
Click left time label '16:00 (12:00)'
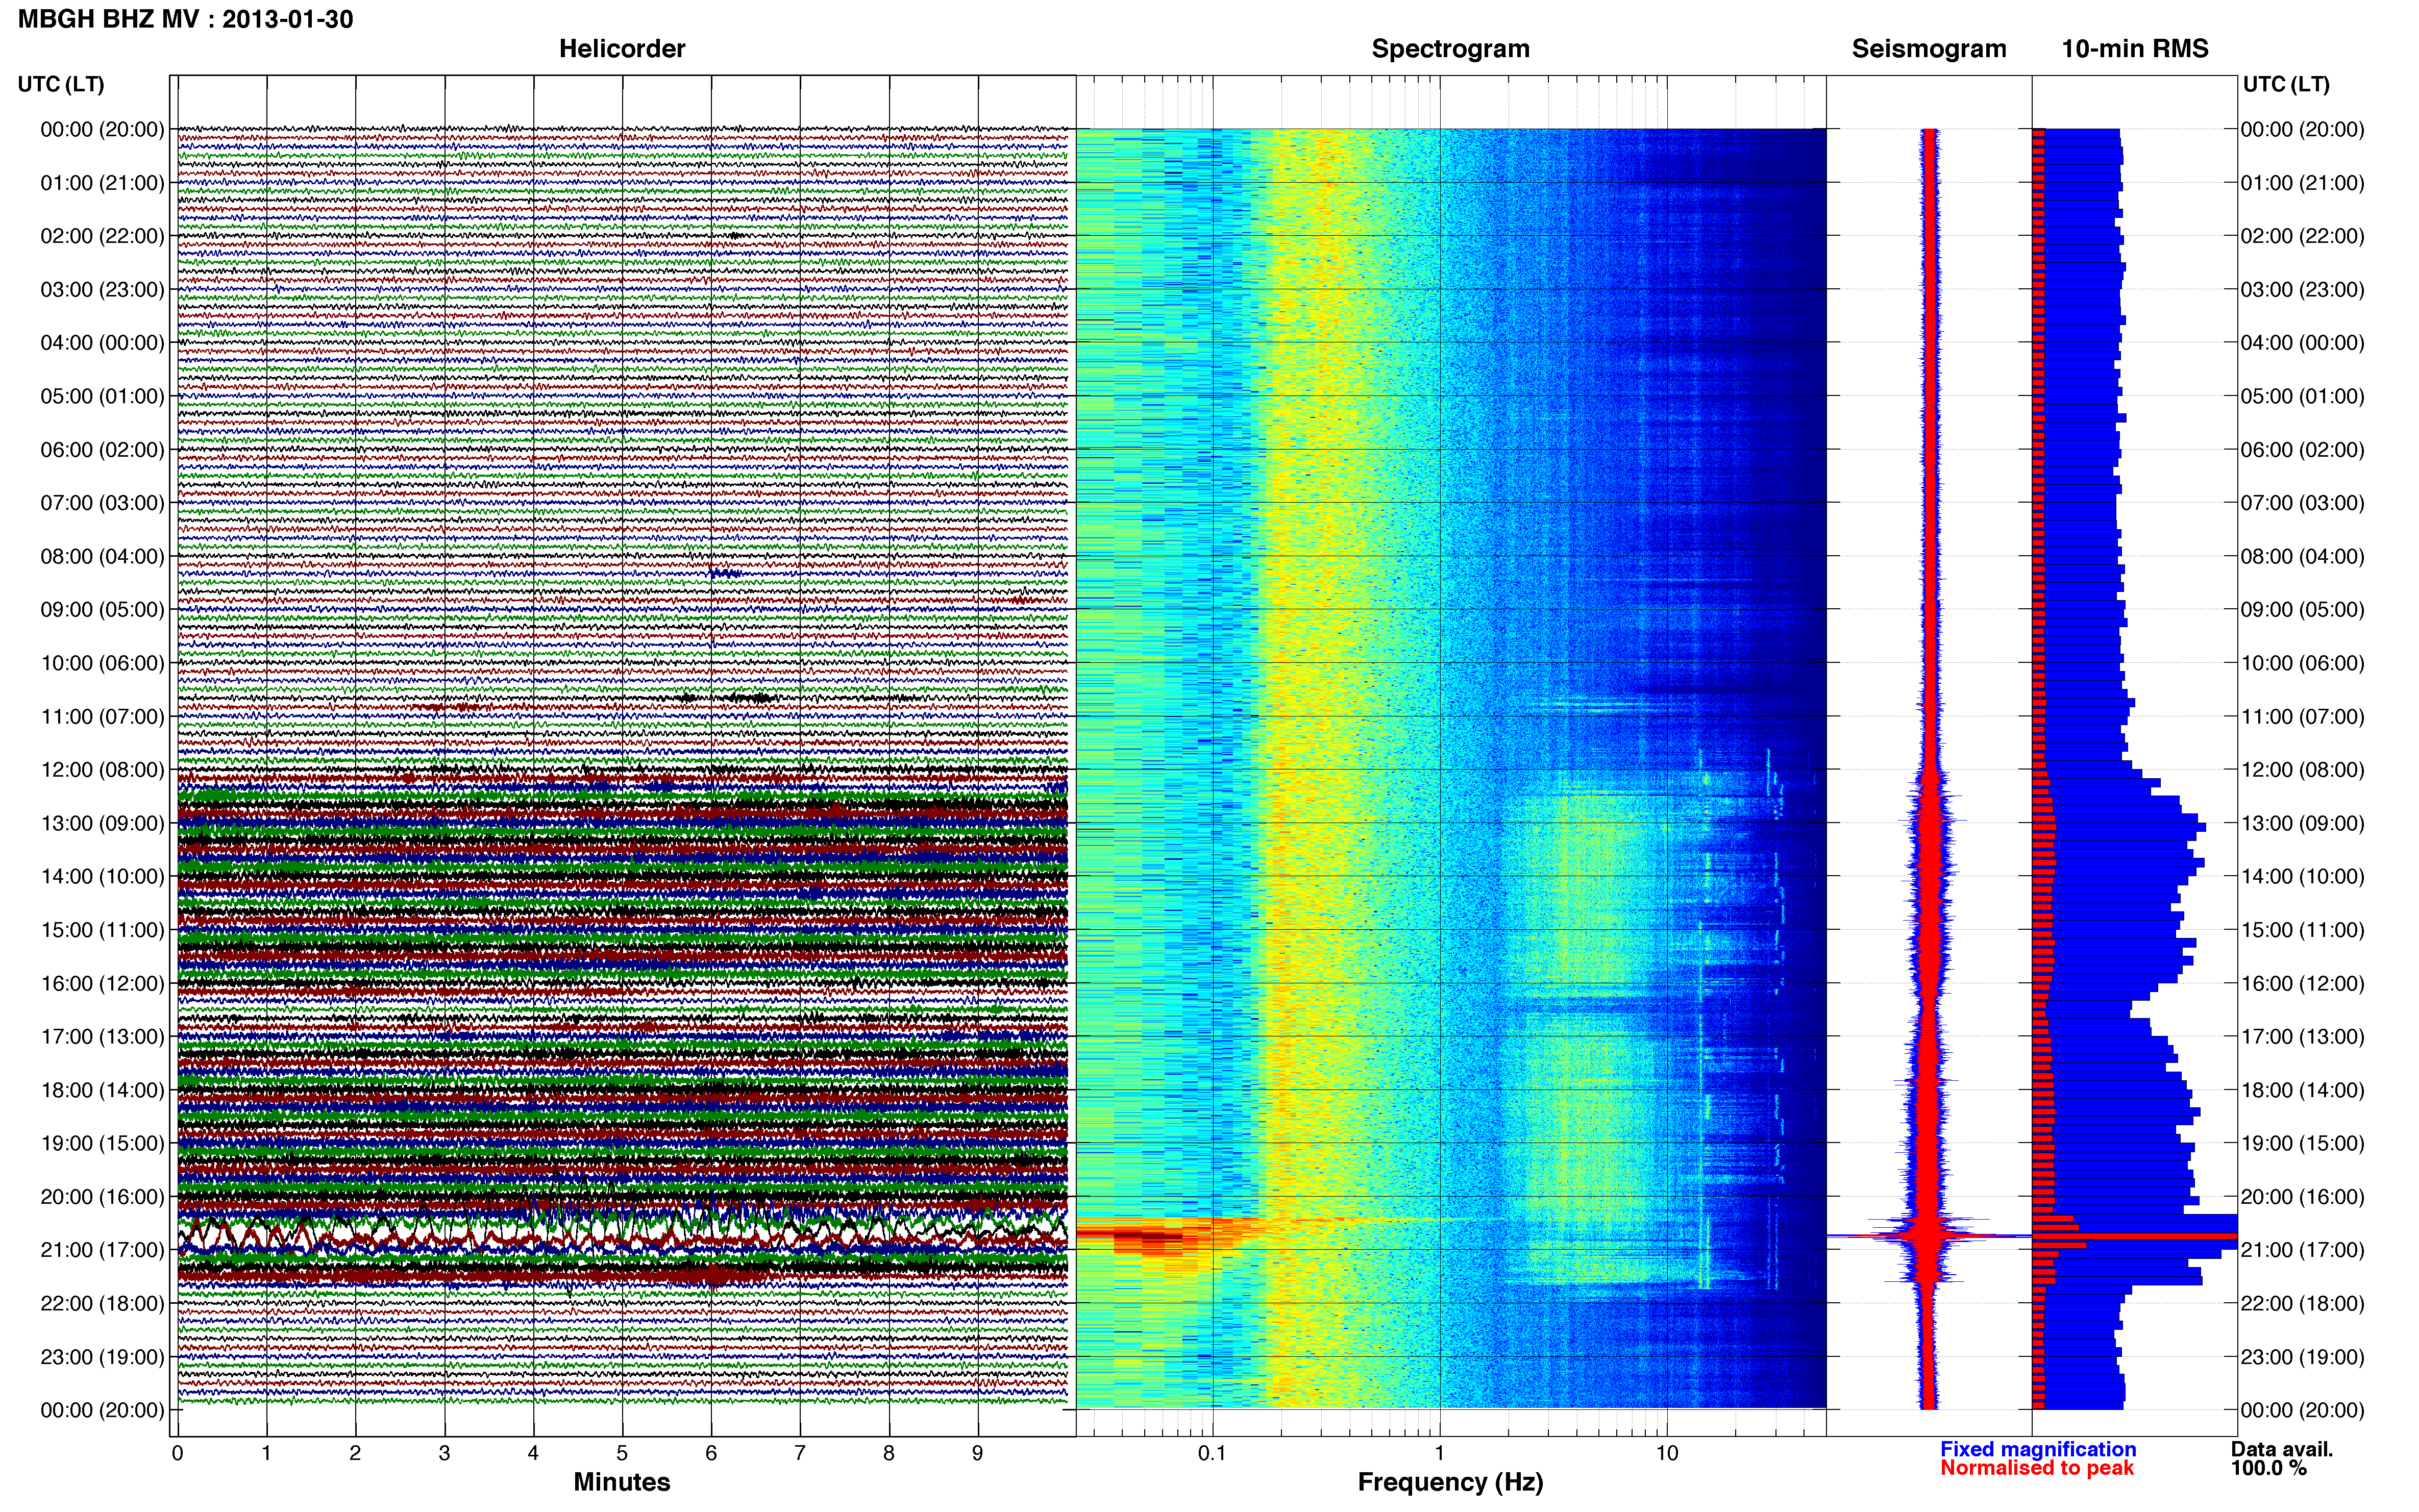point(102,983)
